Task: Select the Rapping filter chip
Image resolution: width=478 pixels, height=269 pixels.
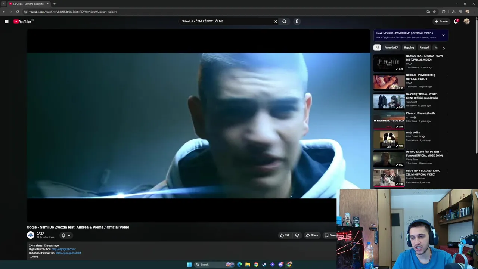Action: (x=409, y=47)
